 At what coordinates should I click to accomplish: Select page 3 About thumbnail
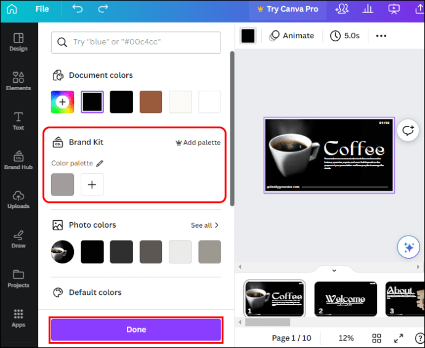(405, 299)
